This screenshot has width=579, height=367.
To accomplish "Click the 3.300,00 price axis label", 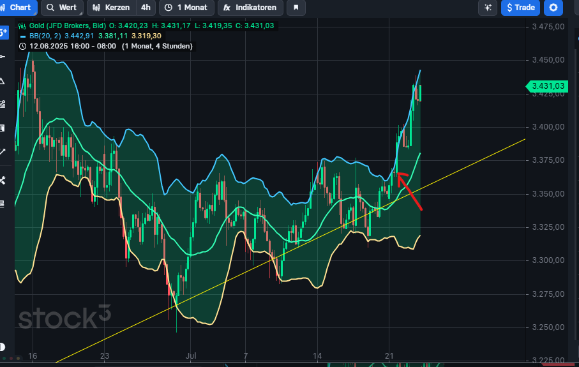I will coord(548,260).
